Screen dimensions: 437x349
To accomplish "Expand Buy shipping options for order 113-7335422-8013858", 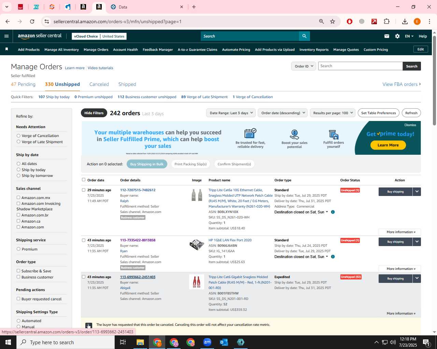I will [x=417, y=242].
